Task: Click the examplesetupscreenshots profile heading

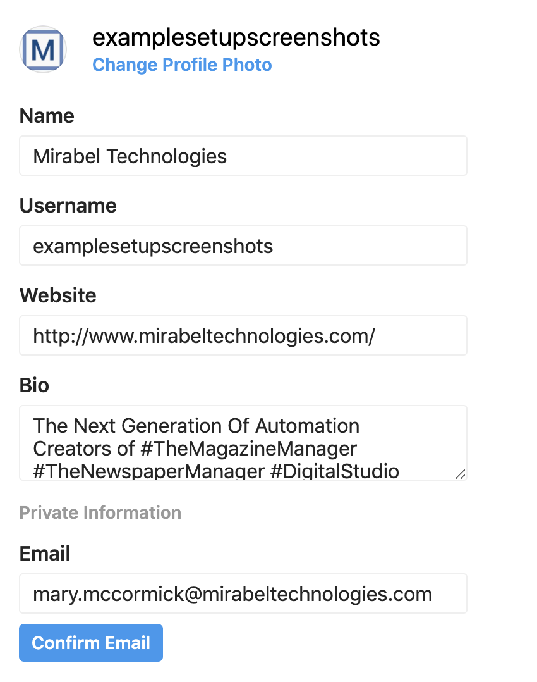Action: pyautogui.click(x=236, y=37)
